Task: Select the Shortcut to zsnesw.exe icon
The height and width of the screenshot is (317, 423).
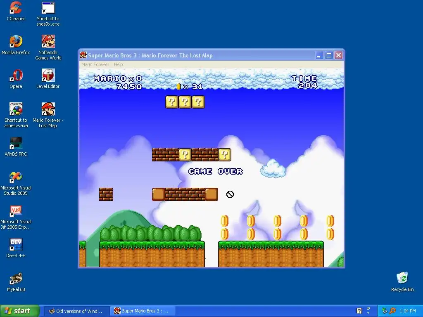Action: [16, 115]
